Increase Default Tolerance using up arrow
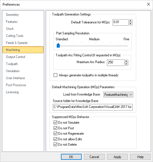This screenshot has width=153, height=162. [130, 21]
